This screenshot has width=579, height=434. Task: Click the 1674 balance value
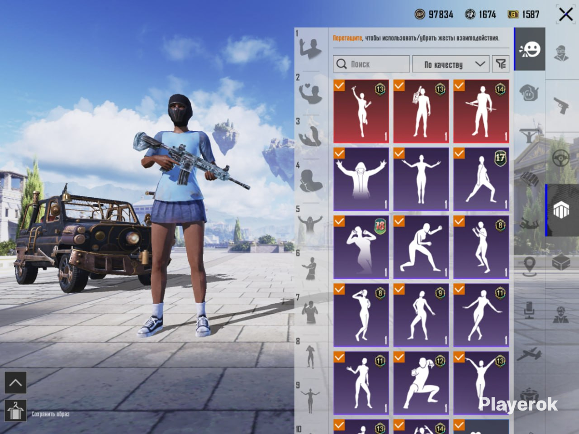(487, 14)
